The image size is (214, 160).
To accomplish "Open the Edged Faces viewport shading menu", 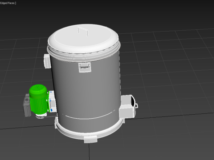I will (8, 3).
